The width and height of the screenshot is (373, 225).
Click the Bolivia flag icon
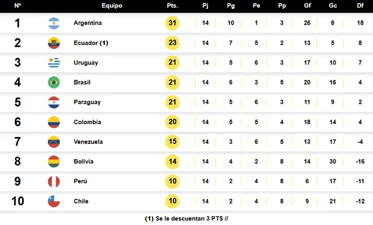[x=54, y=161]
